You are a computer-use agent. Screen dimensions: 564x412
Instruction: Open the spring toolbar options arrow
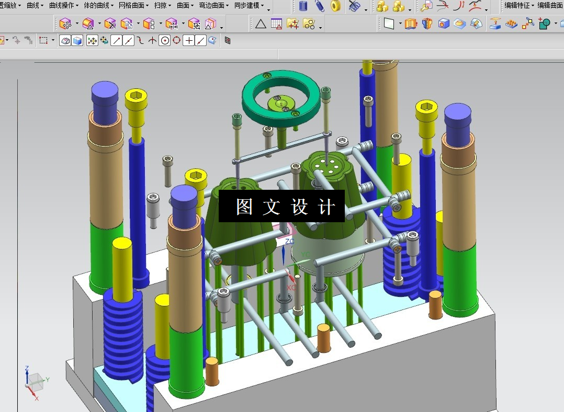click(366, 10)
